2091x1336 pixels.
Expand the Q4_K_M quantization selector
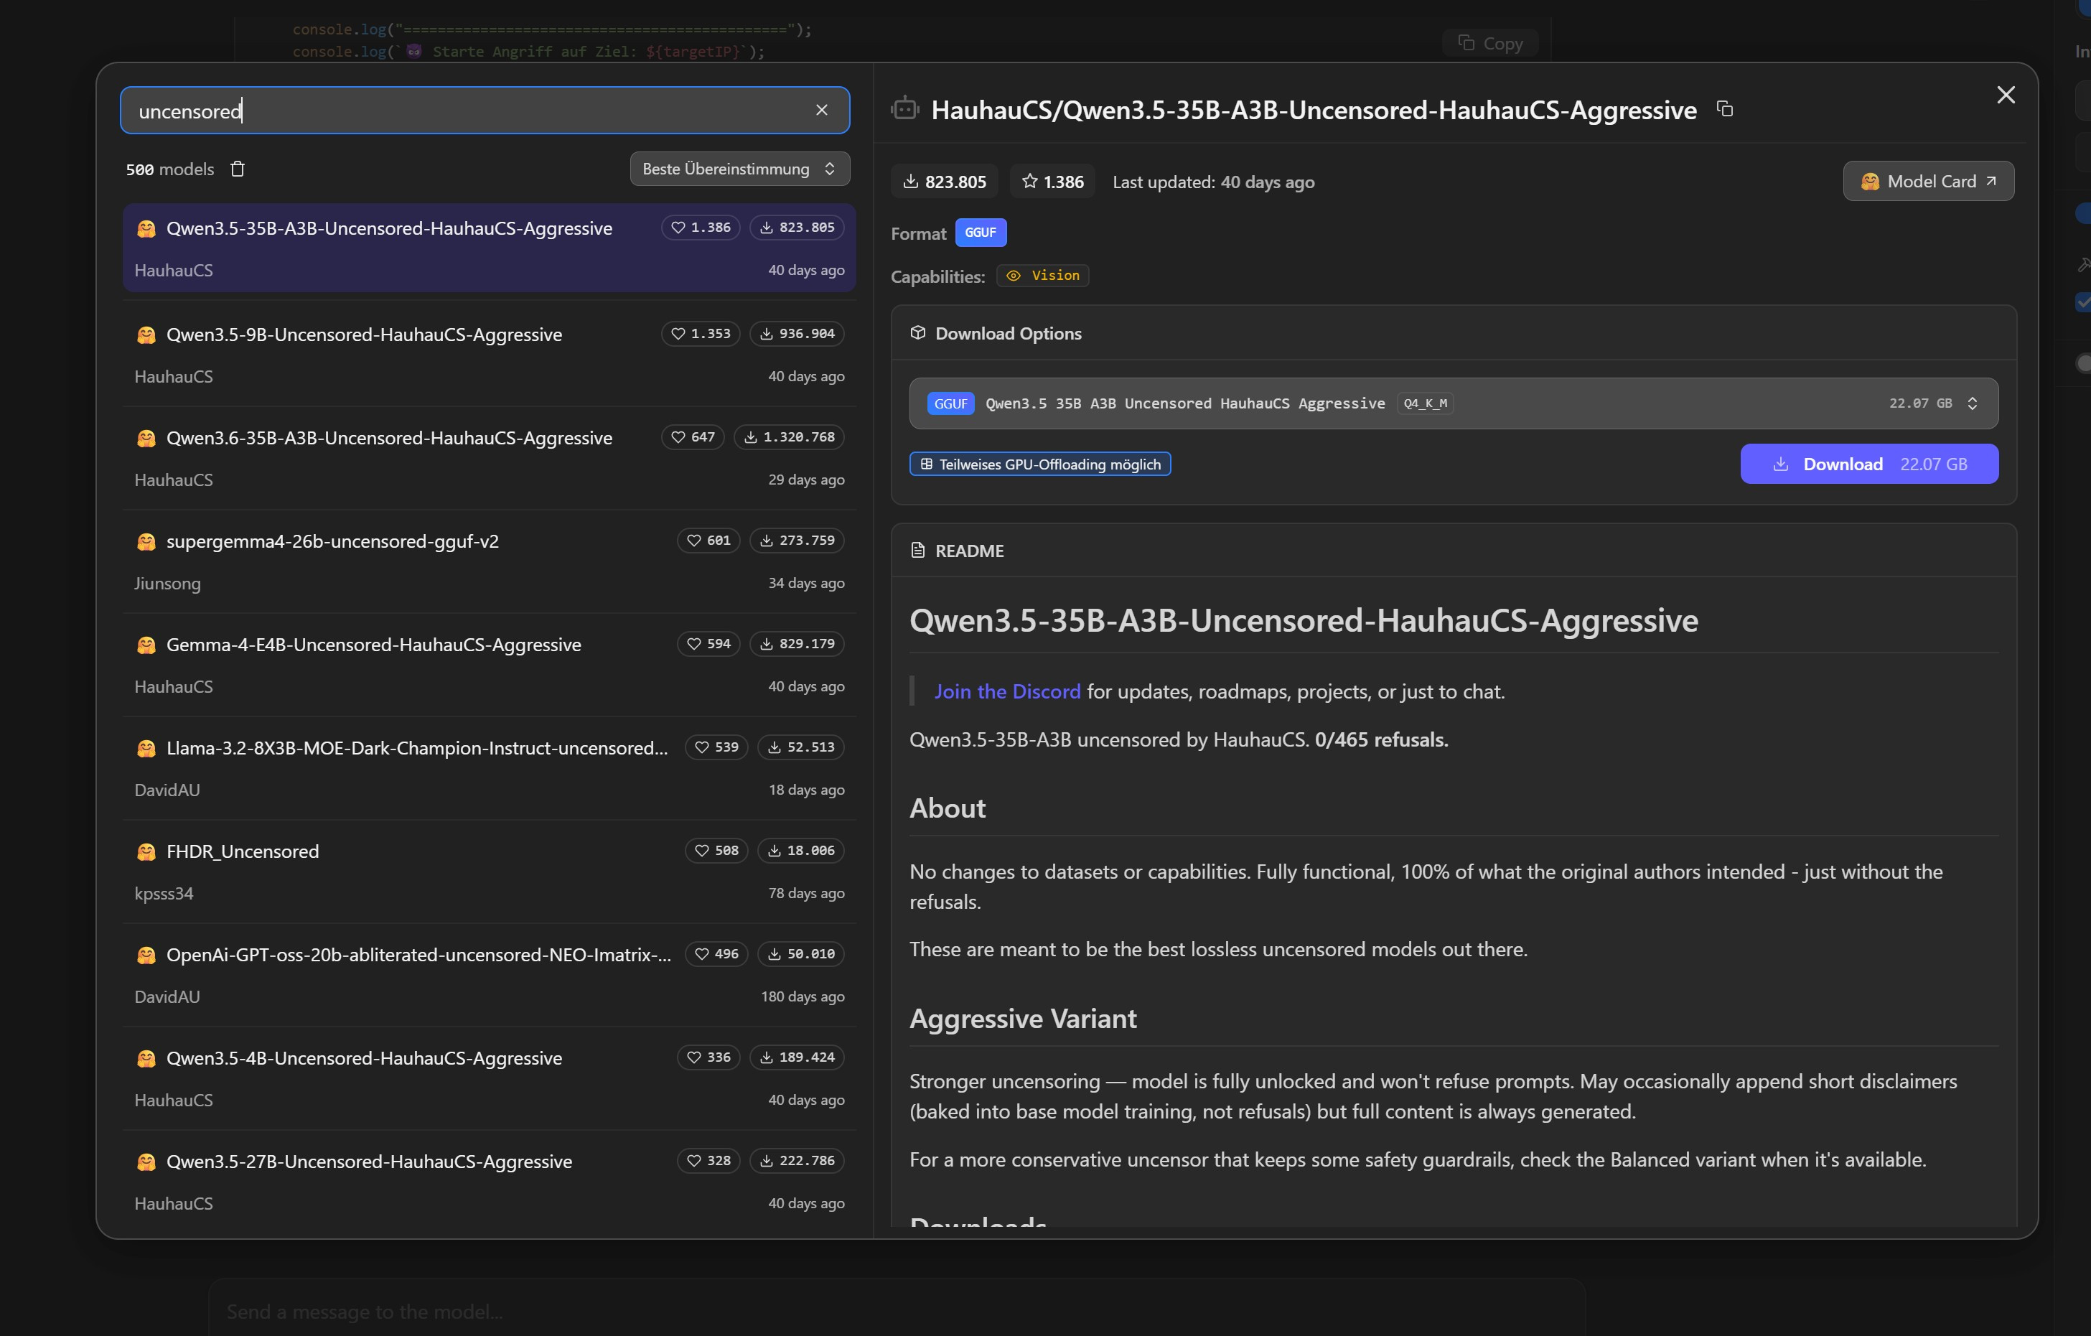pyautogui.click(x=1453, y=403)
